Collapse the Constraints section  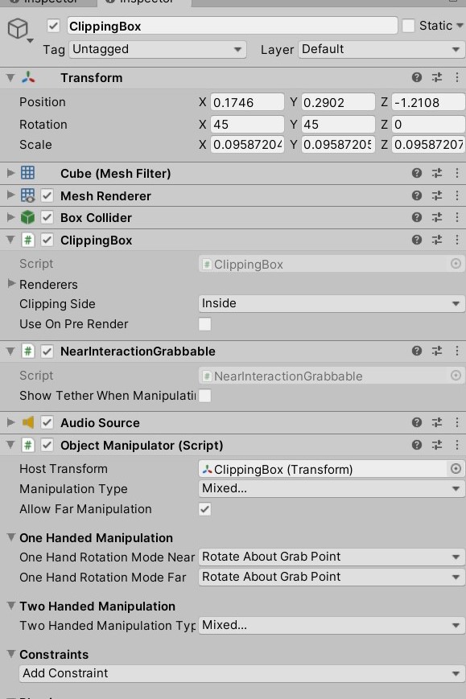coord(11,653)
